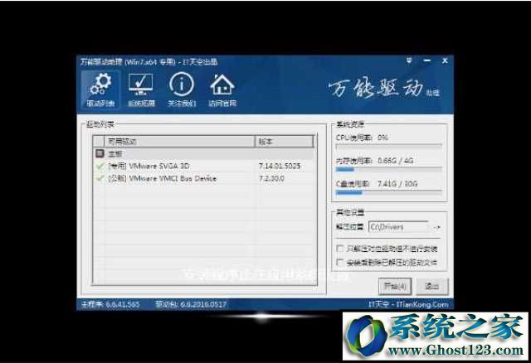This screenshot has width=531, height=363.
Task: Click the C:\Drivers extract path field
Action: (399, 227)
